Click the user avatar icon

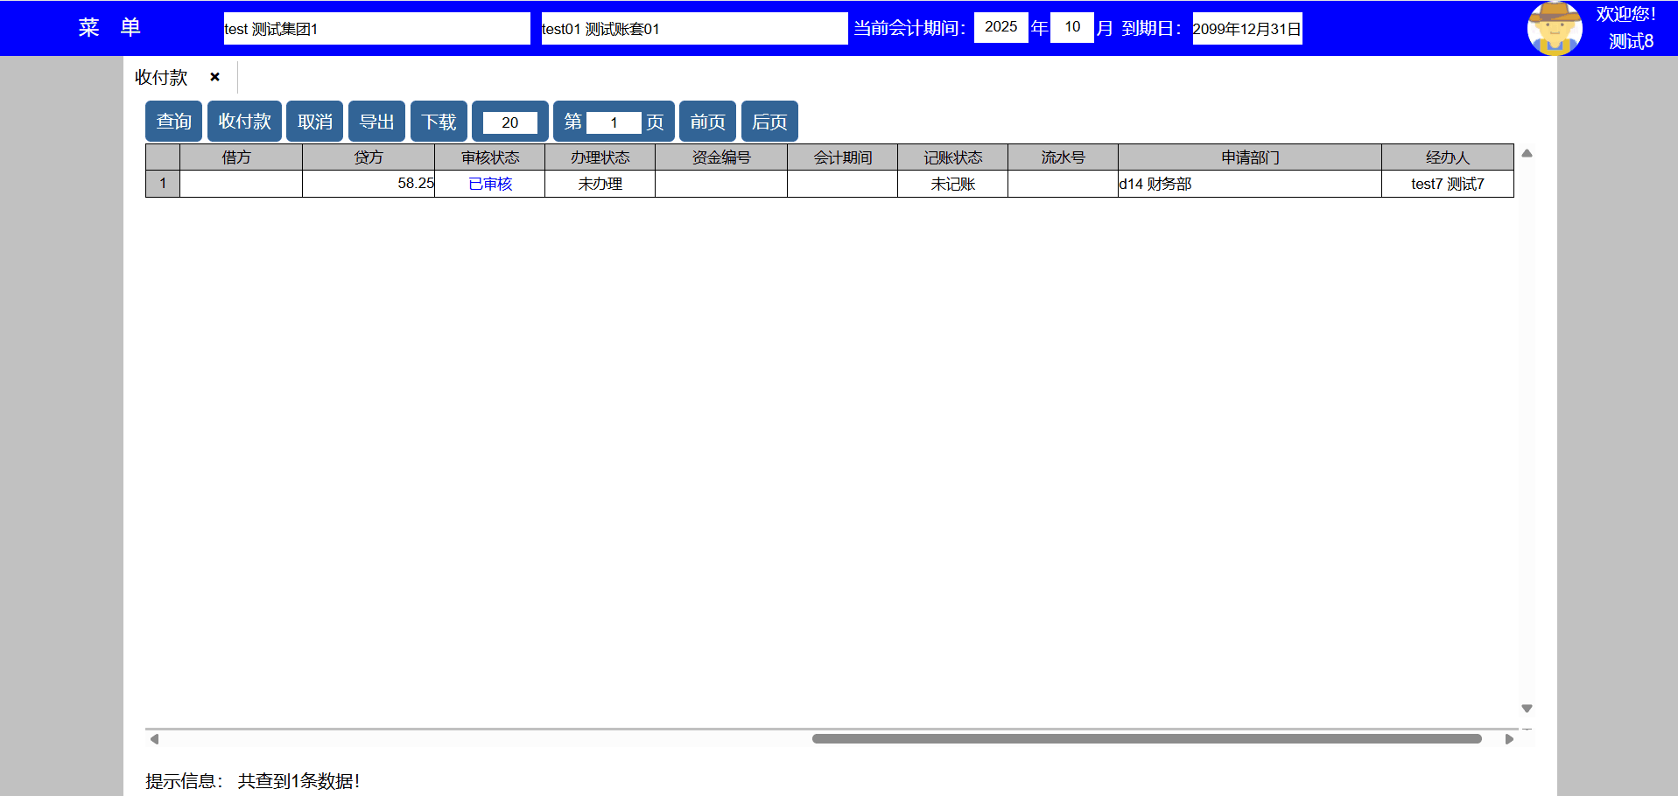point(1554,28)
